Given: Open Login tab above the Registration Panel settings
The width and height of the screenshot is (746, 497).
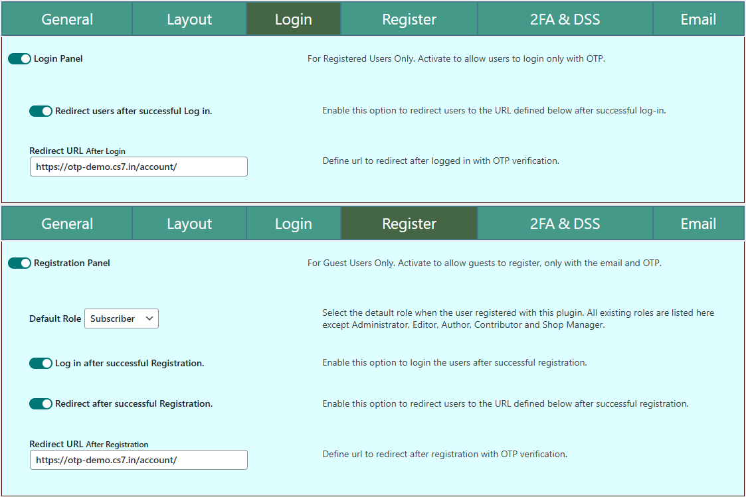Looking at the screenshot, I should pos(293,224).
